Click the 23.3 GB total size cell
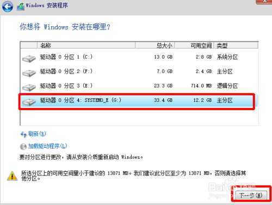 click(x=163, y=86)
